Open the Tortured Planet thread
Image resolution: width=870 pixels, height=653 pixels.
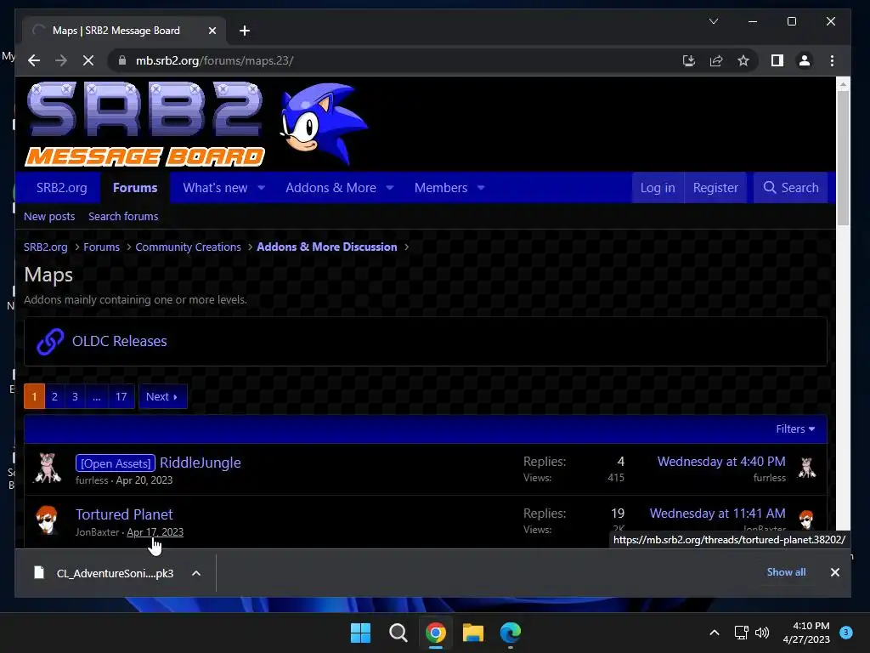point(124,514)
